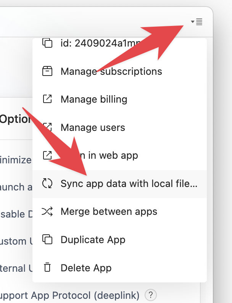Click the duplicate icon beside Duplicate App
The height and width of the screenshot is (303, 232).
pos(47,239)
